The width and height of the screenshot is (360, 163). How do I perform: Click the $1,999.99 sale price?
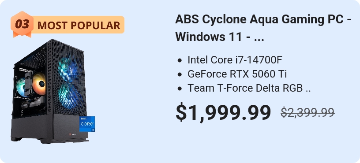[223, 113]
